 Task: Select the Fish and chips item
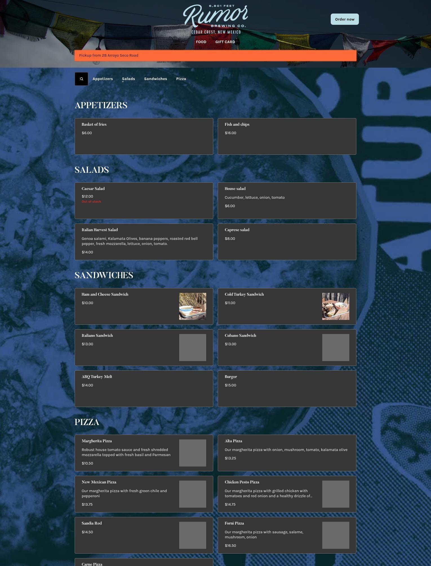pos(287,136)
